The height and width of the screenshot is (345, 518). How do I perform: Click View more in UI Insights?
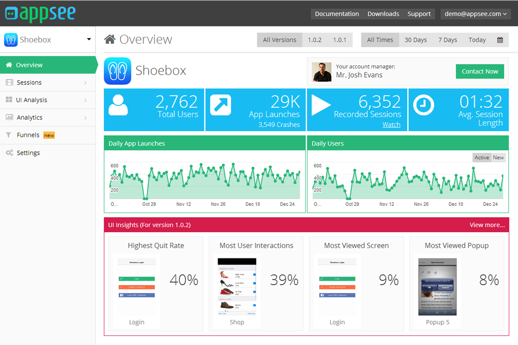pos(487,225)
